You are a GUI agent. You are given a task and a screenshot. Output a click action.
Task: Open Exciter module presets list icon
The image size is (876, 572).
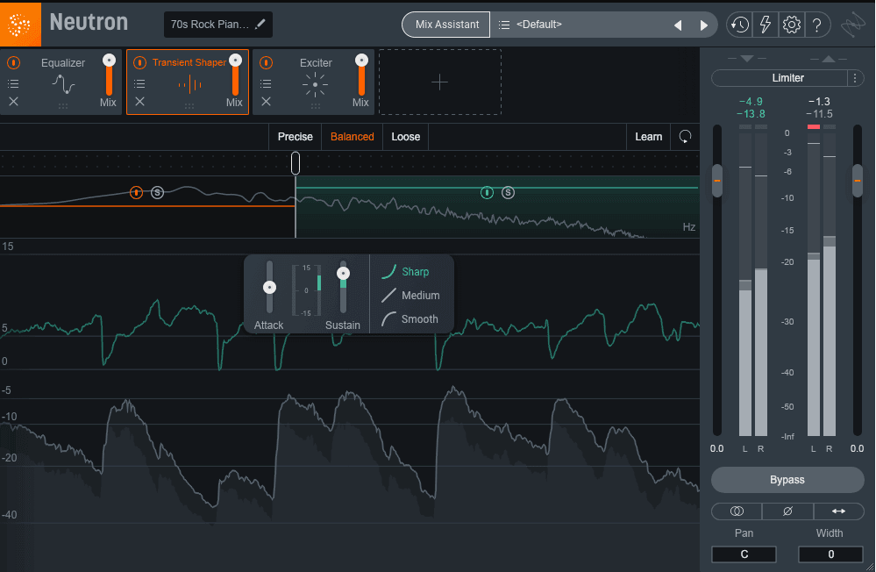(266, 84)
